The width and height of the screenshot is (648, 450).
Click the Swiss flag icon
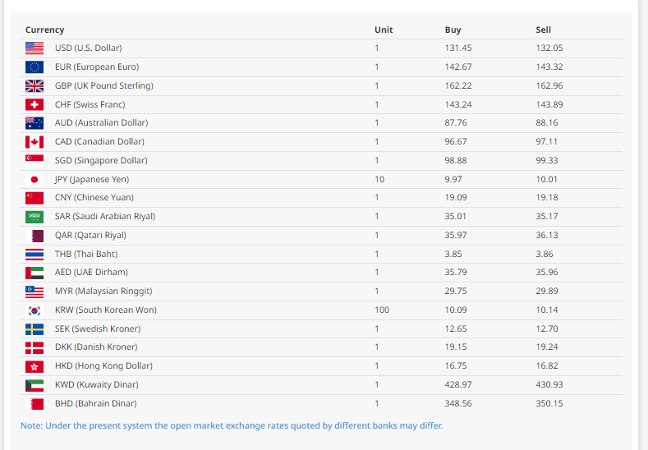(x=34, y=104)
